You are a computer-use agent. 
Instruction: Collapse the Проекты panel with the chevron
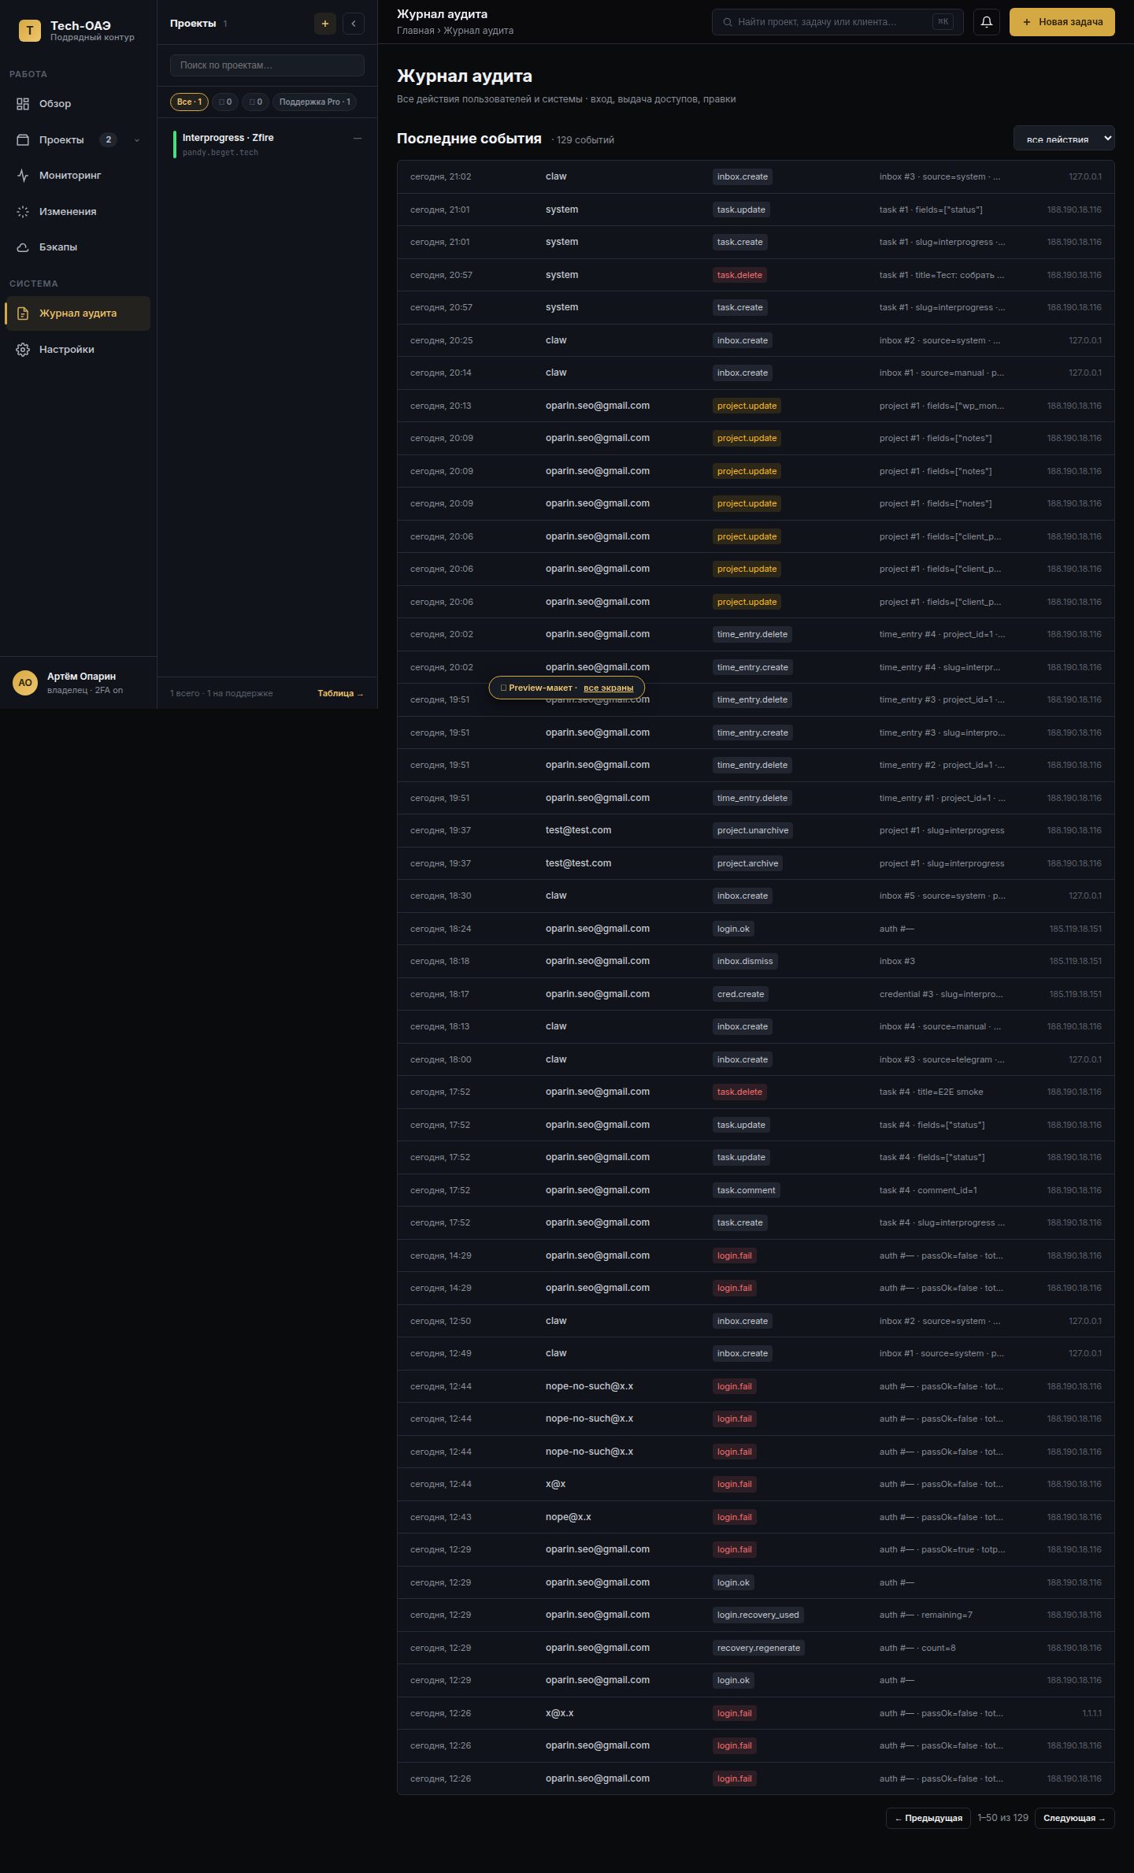coord(354,24)
